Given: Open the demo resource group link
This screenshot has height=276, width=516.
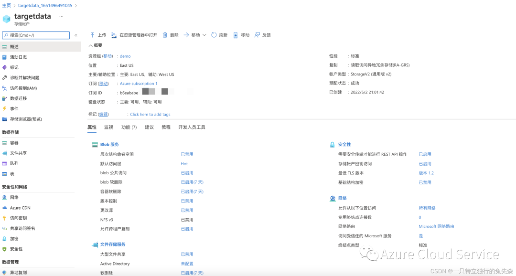Looking at the screenshot, I should pos(125,56).
